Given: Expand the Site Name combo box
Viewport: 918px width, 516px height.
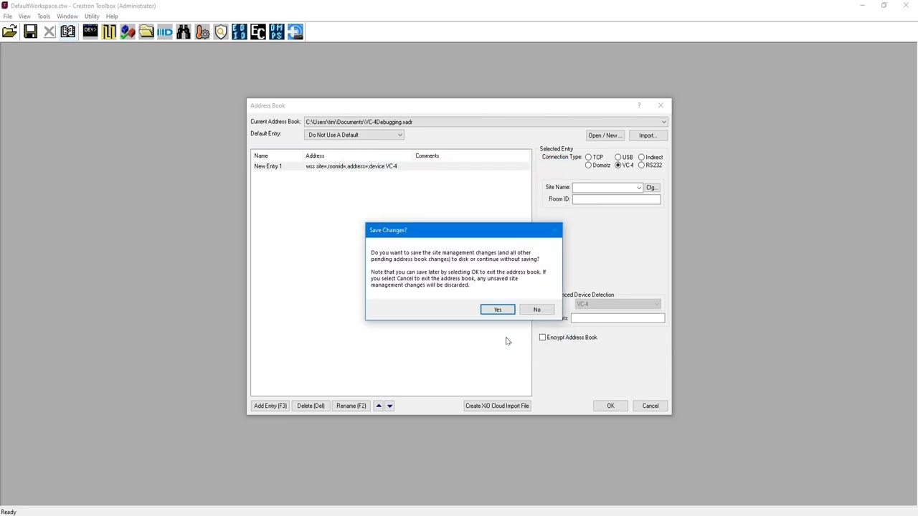Looking at the screenshot, I should tap(638, 188).
